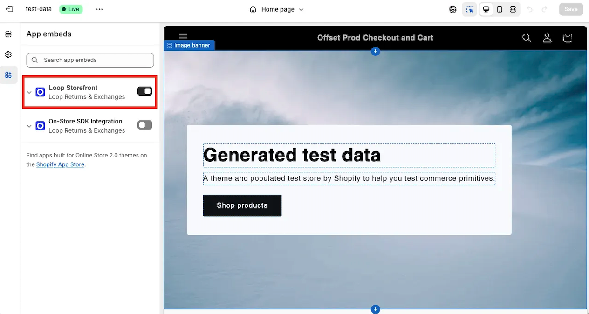Open the Shopify App Store link
589x314 pixels.
coord(61,164)
